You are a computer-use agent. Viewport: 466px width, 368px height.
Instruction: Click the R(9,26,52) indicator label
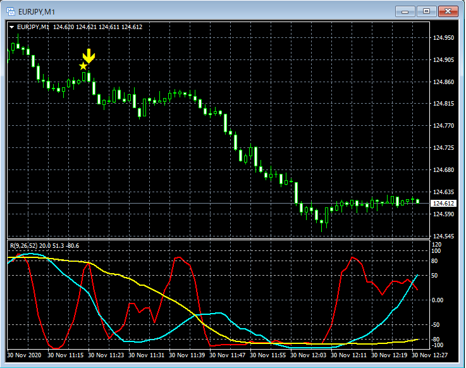click(x=23, y=245)
